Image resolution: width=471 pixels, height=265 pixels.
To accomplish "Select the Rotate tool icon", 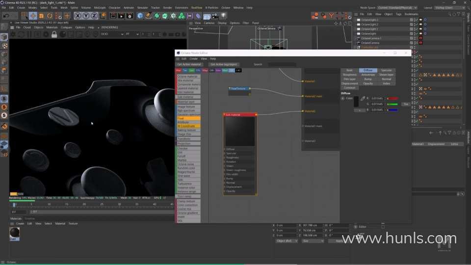I will point(50,16).
